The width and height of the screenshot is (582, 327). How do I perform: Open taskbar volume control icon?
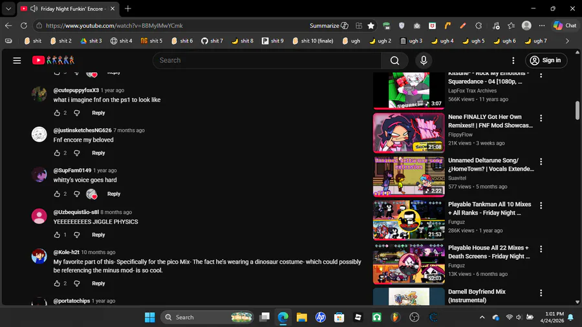519,317
